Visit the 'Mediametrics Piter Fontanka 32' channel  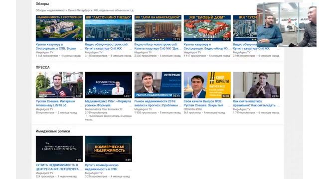[104, 109]
